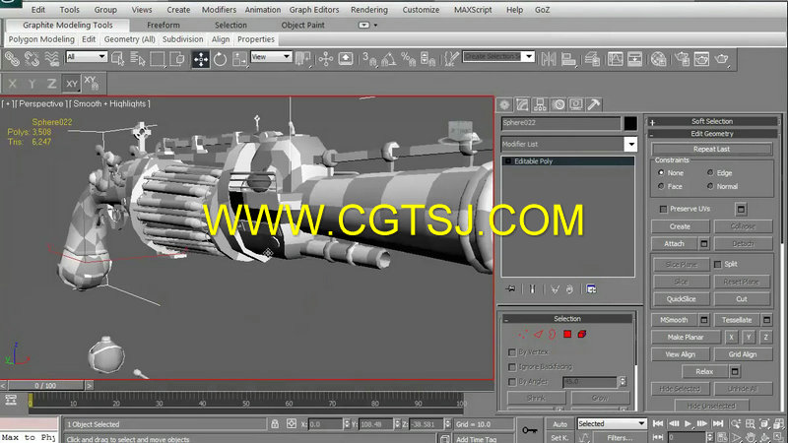Open the Modifier List dropdown
788x443 pixels.
[x=631, y=145]
